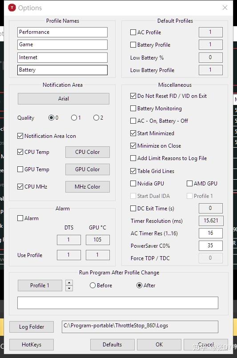Viewport: 237px width, 358px height.
Task: Confirm settings with the OK button
Action: coord(159,345)
